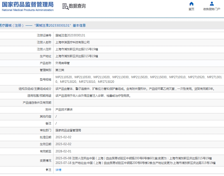224x176 pixels.
Task: Select registration number 国械注准20233030131 value
Action: point(70,35)
